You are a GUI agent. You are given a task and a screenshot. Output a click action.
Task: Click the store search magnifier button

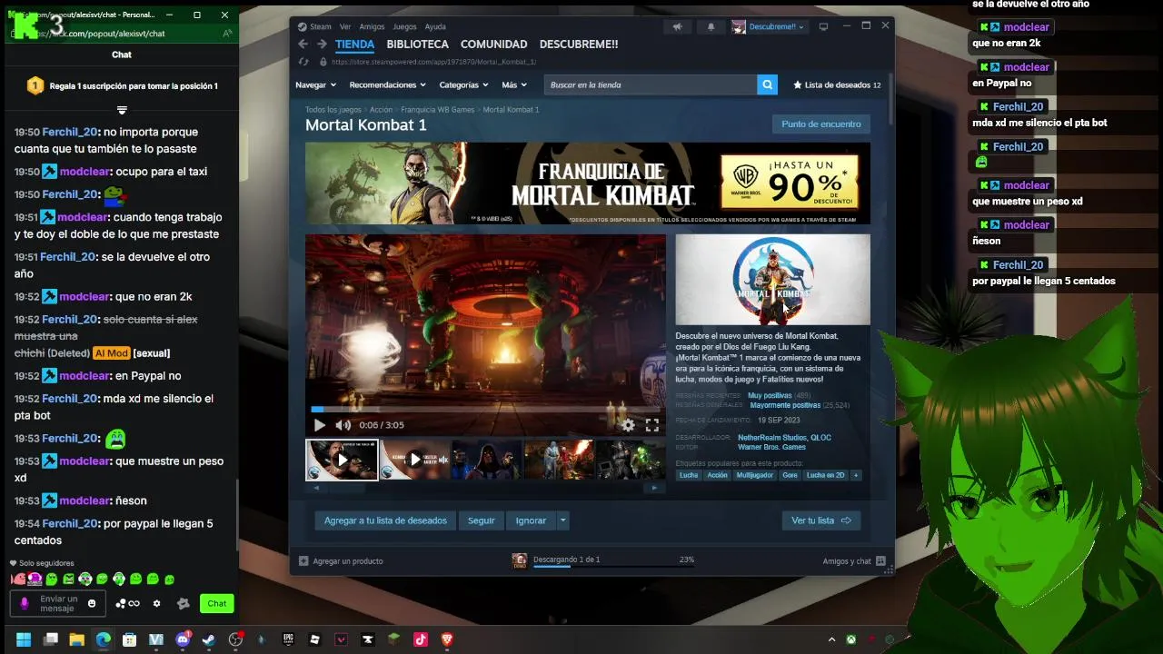pos(768,84)
